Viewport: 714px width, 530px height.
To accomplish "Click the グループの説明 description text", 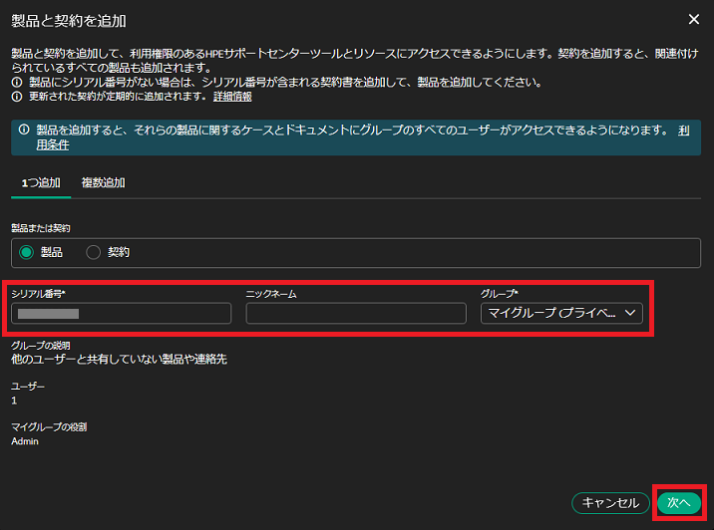I will (119, 359).
